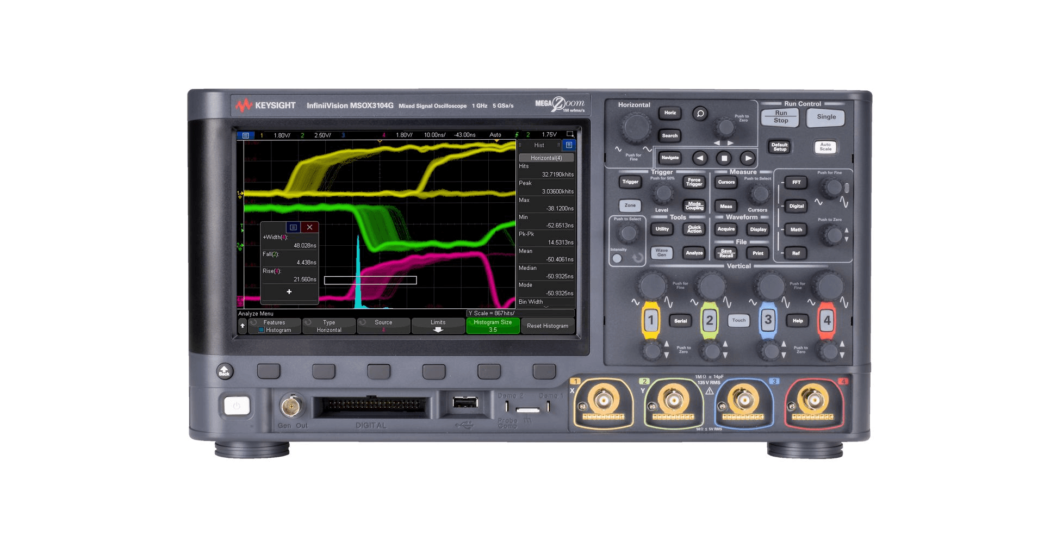Open the Type Horizontal softkey

point(329,326)
